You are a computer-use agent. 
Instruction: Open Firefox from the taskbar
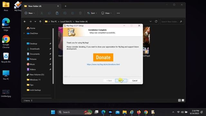tap(139, 112)
